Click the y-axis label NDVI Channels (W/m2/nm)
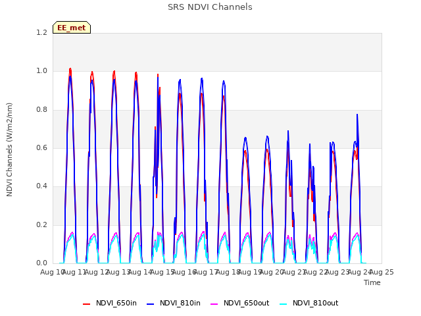Screen dimensions: 421x316 (x=9, y=149)
